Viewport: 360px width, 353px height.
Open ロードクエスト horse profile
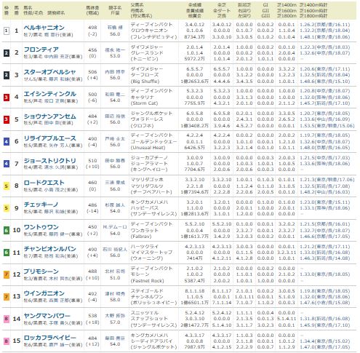coord(44,183)
